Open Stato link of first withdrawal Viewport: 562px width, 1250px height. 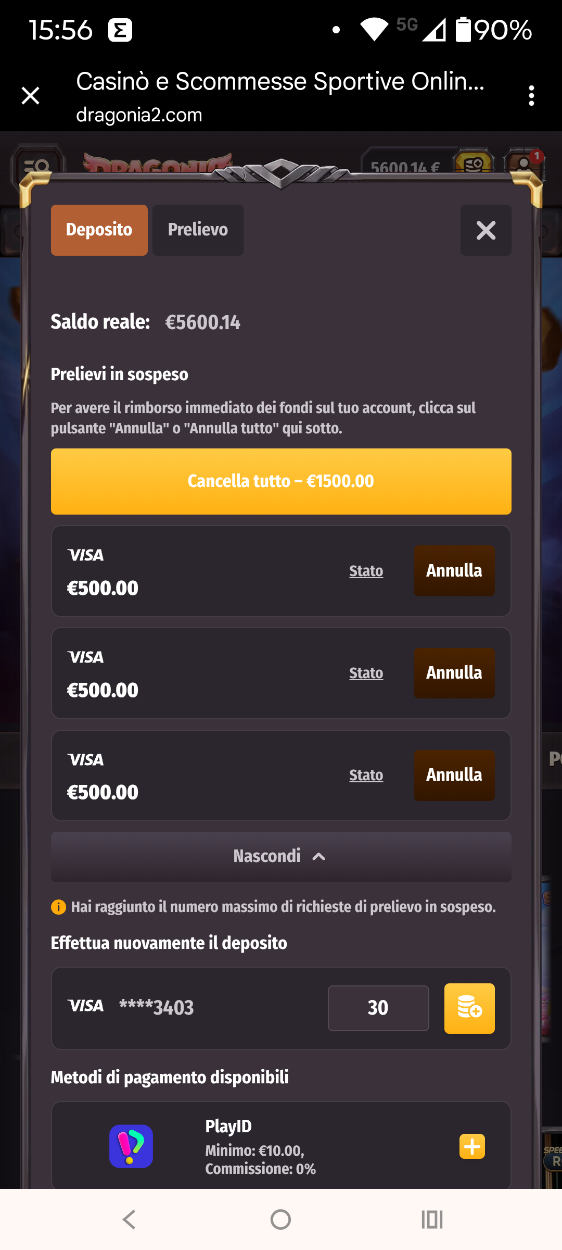pos(366,571)
